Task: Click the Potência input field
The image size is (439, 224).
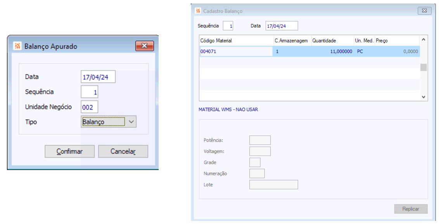Action: 260,140
